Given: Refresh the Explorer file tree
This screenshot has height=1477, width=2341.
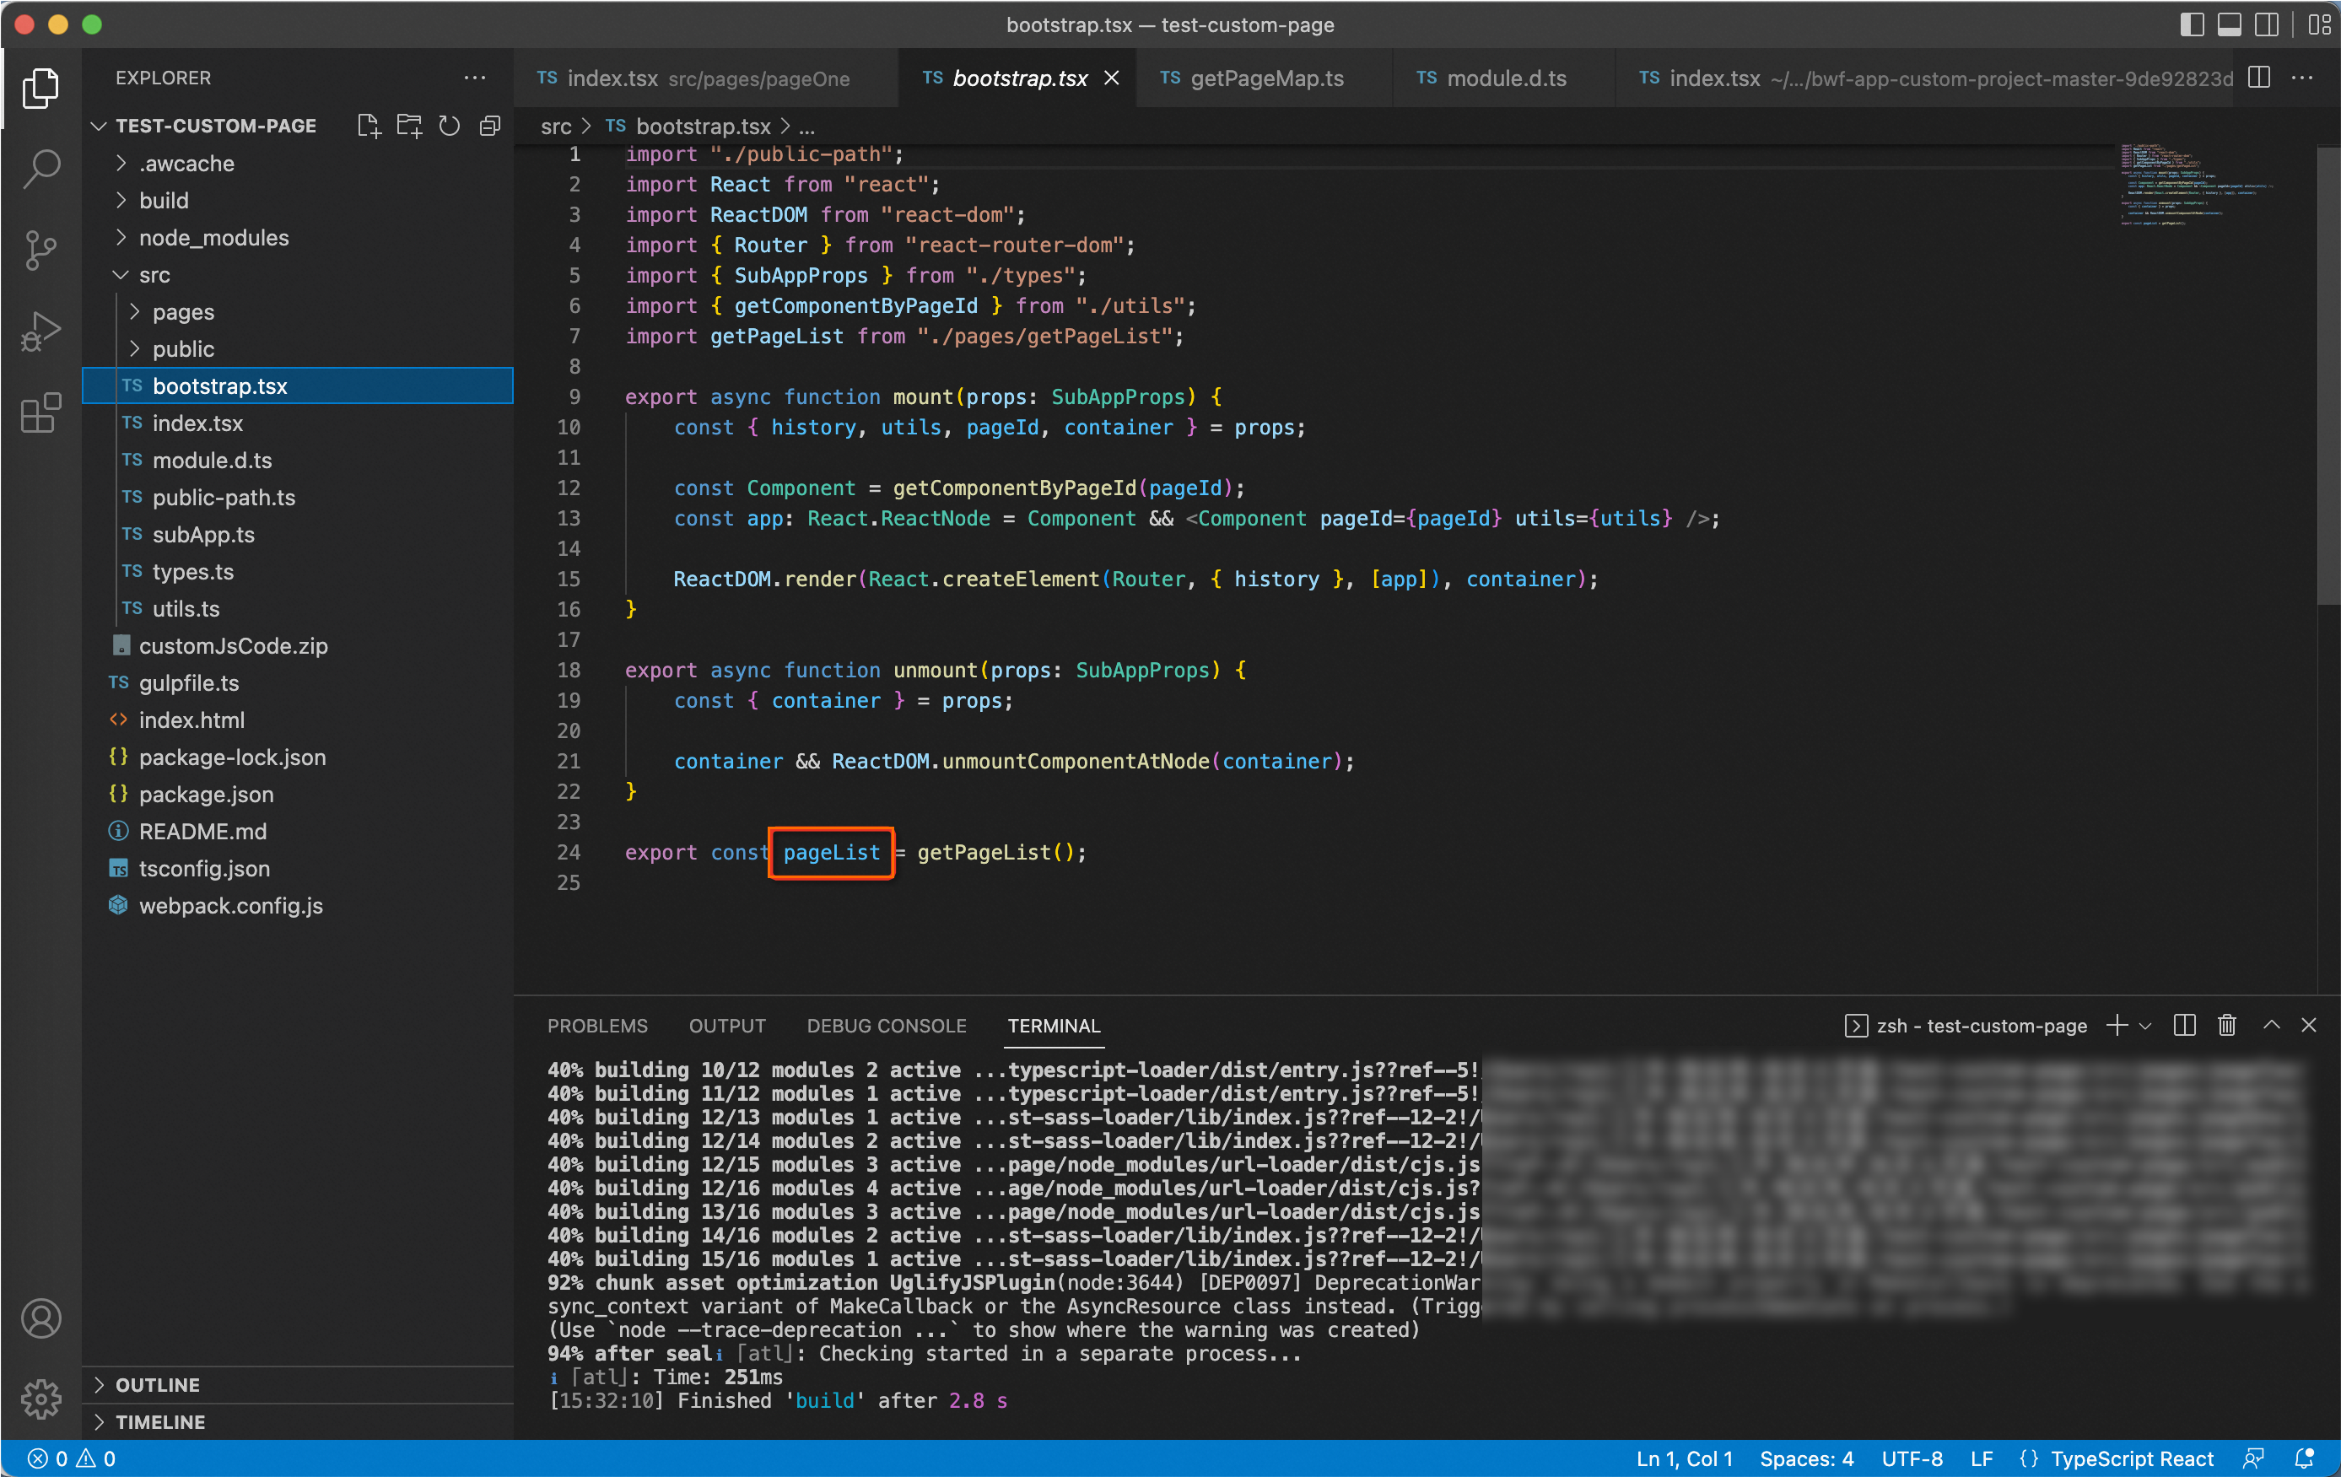Looking at the screenshot, I should click(x=449, y=126).
